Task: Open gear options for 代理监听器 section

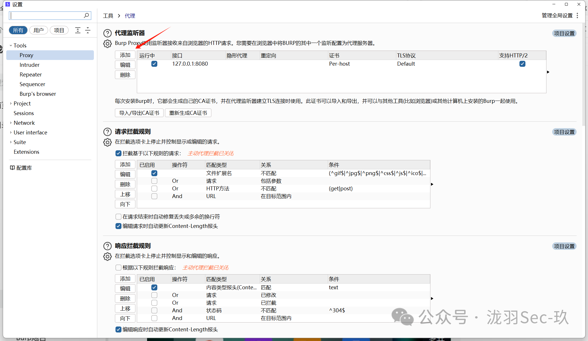Action: tap(107, 43)
